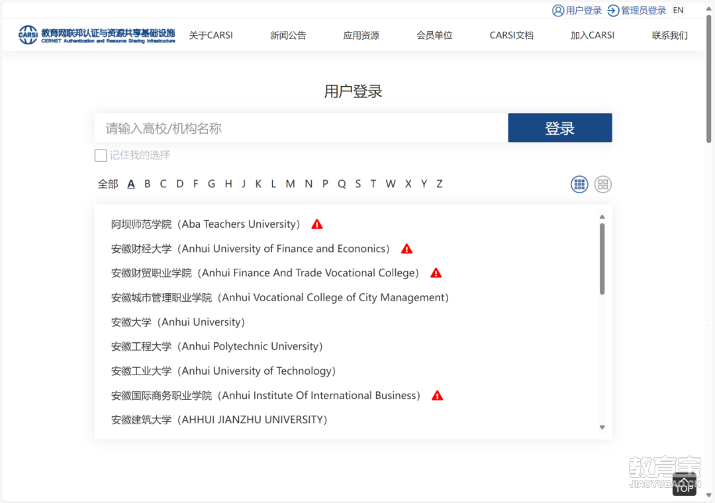The width and height of the screenshot is (715, 503).
Task: Select letter T filter
Action: click(373, 184)
